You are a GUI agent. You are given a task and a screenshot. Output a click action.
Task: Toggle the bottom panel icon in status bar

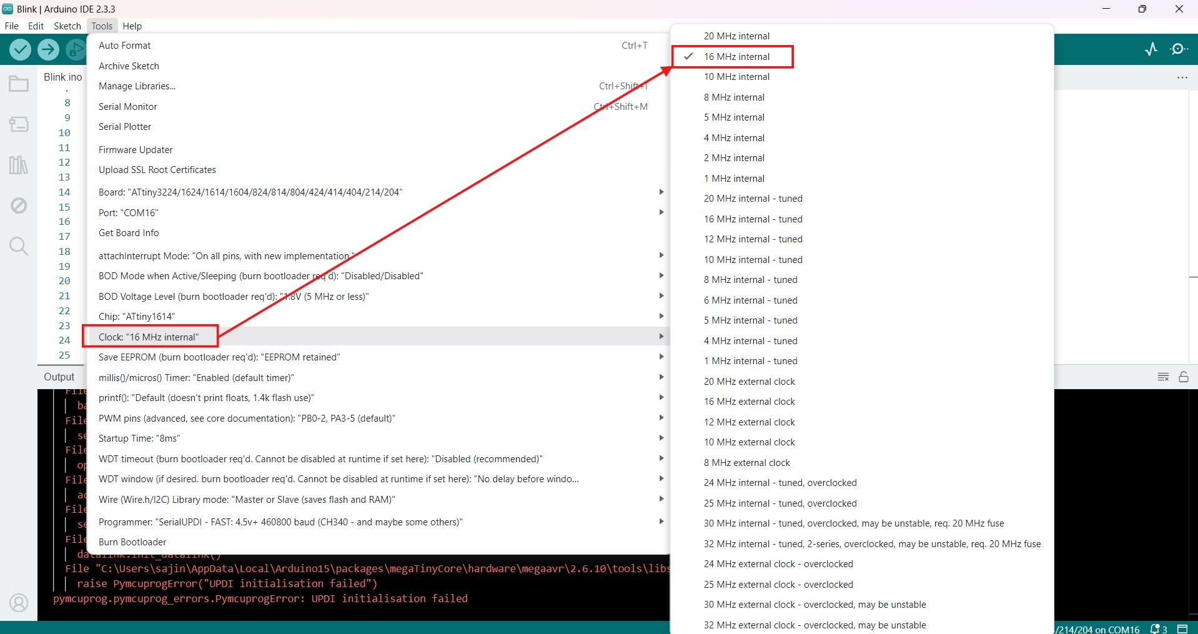click(x=1182, y=629)
